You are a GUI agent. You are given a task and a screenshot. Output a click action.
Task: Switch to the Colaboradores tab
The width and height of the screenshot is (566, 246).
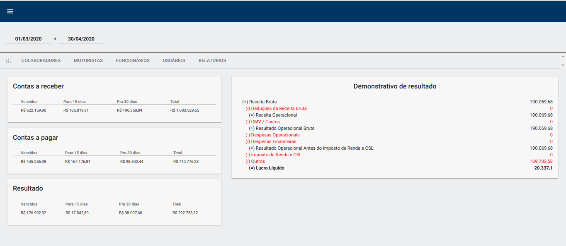click(x=41, y=60)
